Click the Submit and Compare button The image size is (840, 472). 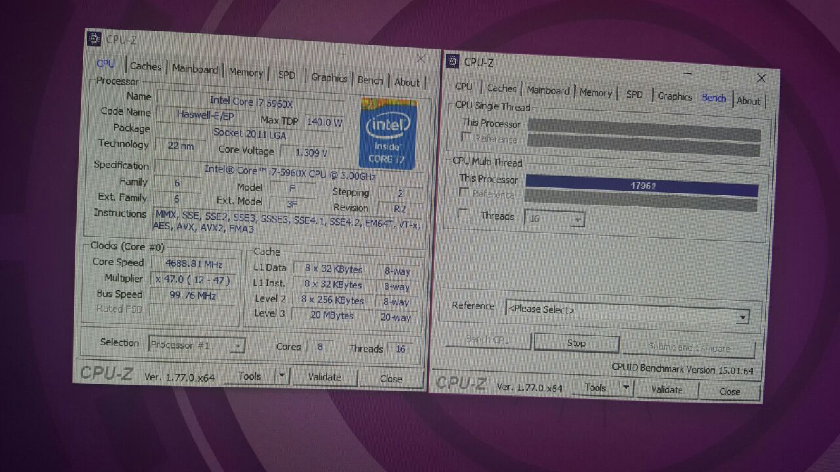point(689,347)
